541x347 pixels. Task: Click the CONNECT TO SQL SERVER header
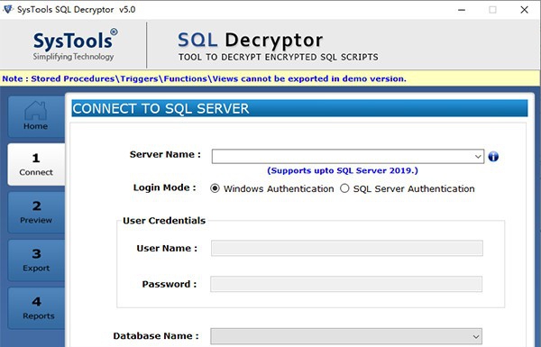click(x=299, y=109)
